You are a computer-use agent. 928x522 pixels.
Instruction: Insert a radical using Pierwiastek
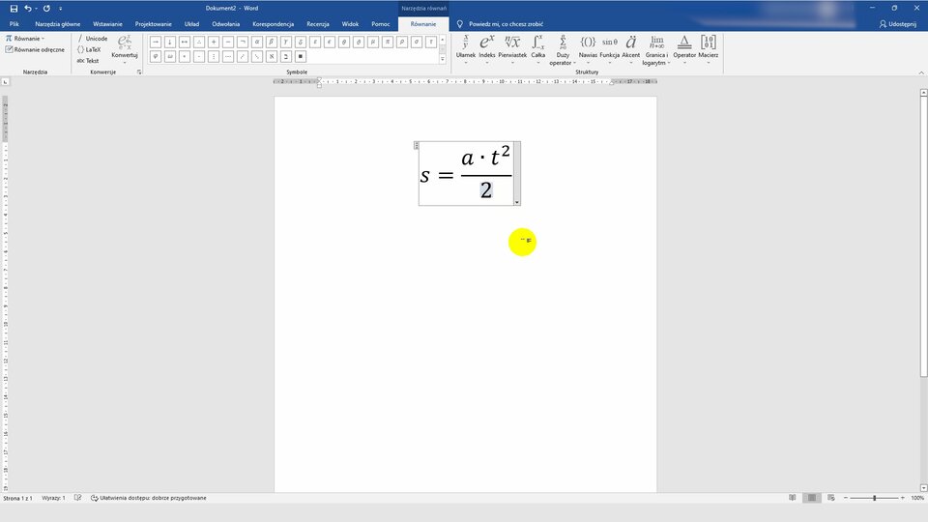tap(512, 46)
